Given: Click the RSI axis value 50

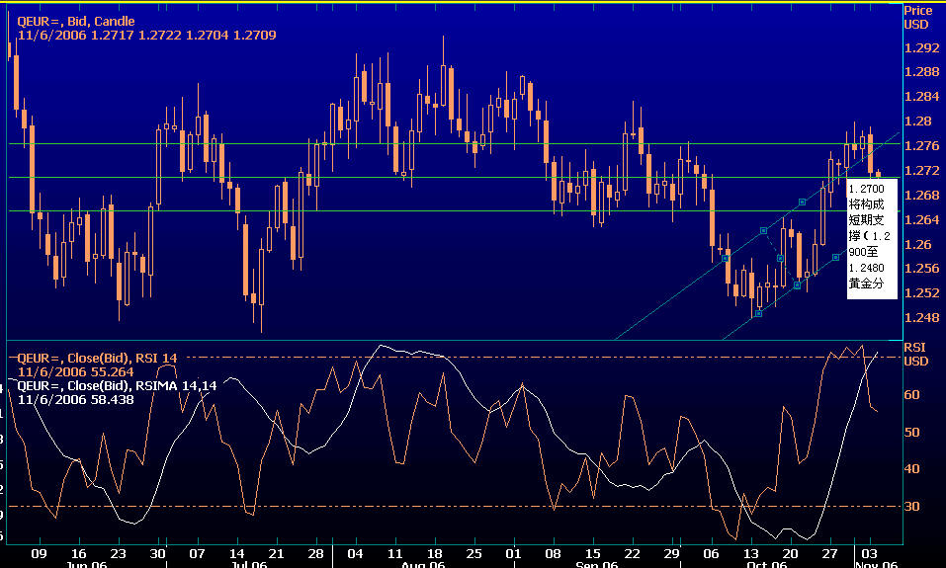Looking at the screenshot, I should tap(911, 433).
